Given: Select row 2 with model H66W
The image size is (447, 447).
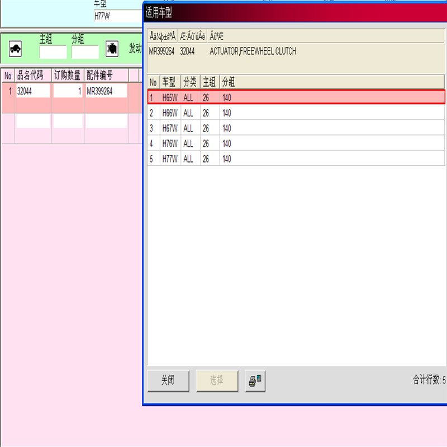Looking at the screenshot, I should (296, 113).
